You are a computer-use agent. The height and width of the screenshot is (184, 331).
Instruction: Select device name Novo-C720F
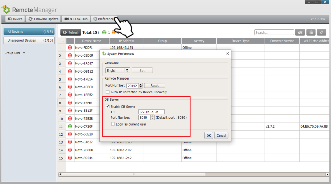[84, 127]
